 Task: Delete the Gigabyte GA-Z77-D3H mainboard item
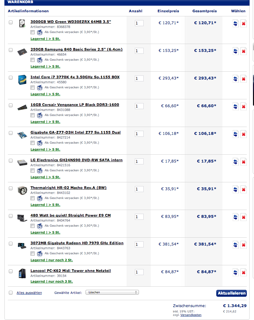tap(243, 134)
